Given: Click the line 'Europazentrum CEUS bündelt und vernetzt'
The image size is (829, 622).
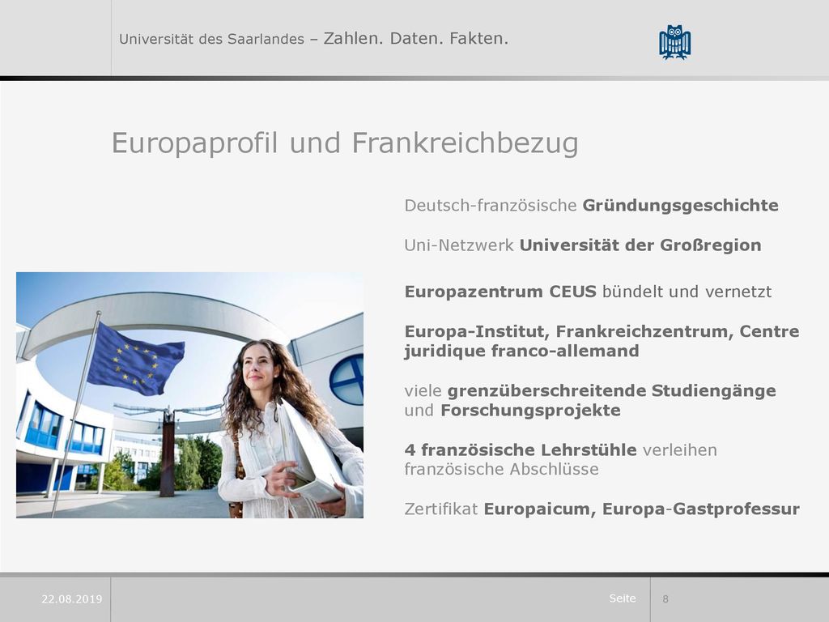Looking at the screenshot, I should click(588, 292).
